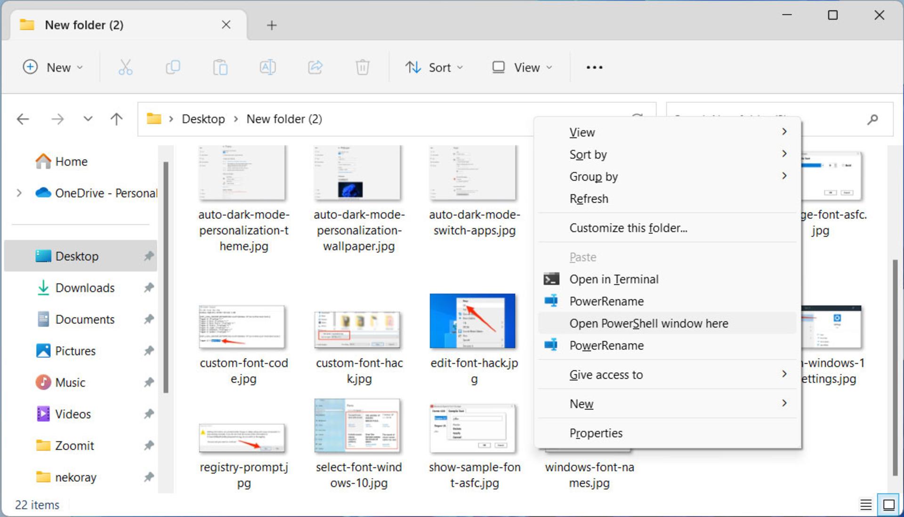Expand OneDrive - Personal tree node

click(x=19, y=193)
